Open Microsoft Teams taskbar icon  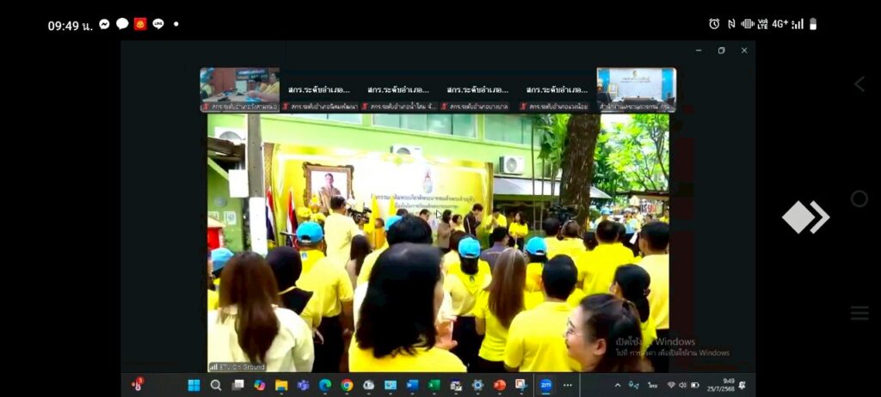click(x=303, y=385)
